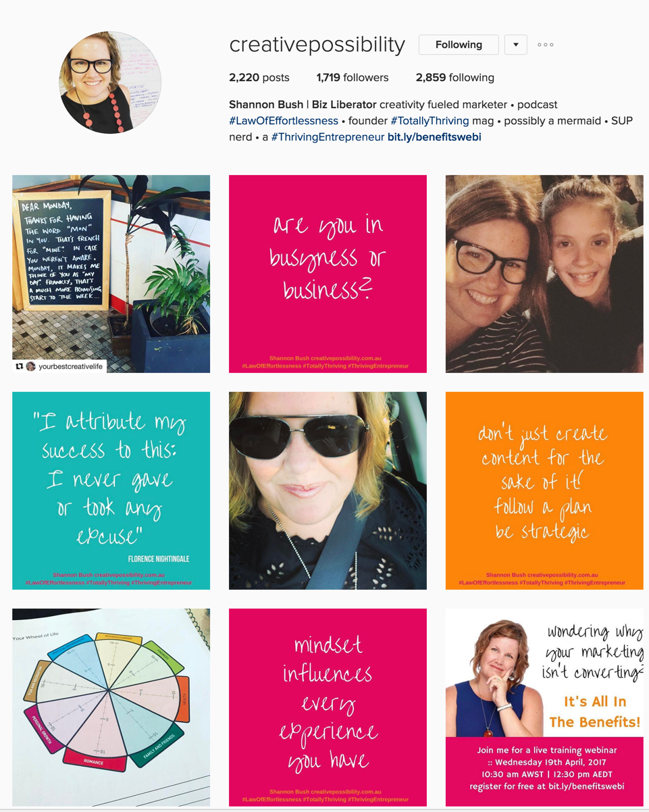The height and width of the screenshot is (812, 649).
Task: View the 2,859 following list
Action: [455, 78]
